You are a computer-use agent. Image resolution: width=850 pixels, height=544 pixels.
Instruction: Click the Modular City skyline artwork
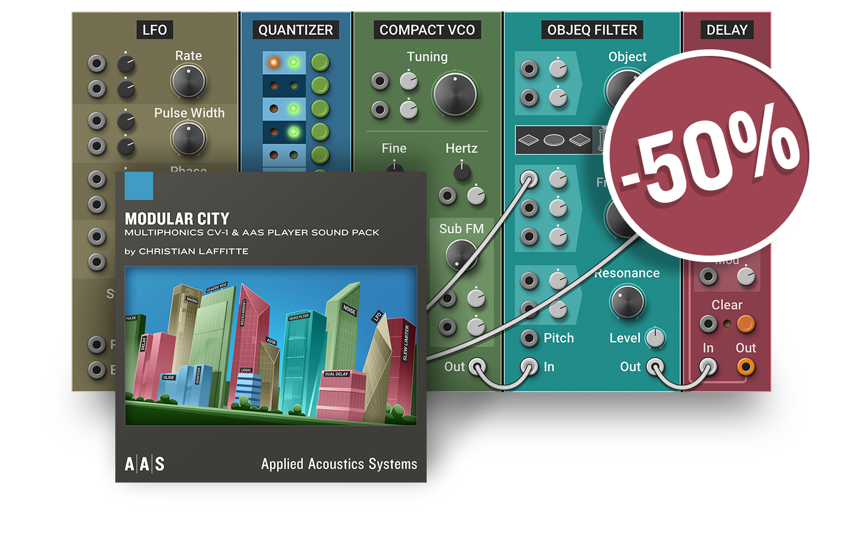tap(271, 345)
